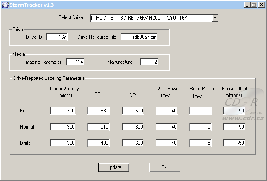Click the Best TPI field showing 685
The height and width of the screenshot is (181, 267).
coord(98,111)
